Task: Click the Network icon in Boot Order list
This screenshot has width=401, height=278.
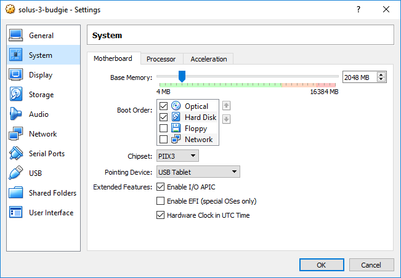Action: coord(176,139)
